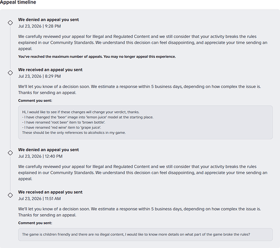Screen dimensions: 280x248
Task: Click the diamond marker for the 9:28 PM denial
Action: [x=10, y=23]
